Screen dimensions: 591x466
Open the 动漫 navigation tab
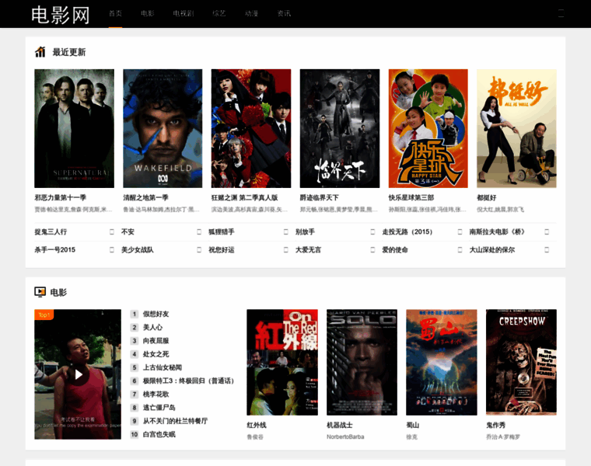pyautogui.click(x=251, y=13)
